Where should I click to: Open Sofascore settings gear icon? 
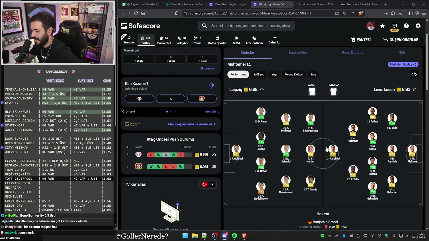418,26
